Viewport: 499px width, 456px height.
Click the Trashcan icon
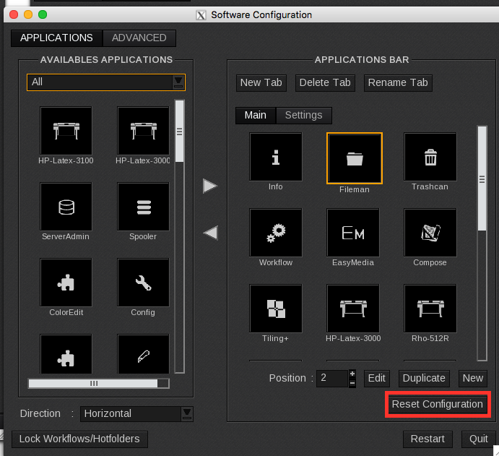pyautogui.click(x=430, y=157)
